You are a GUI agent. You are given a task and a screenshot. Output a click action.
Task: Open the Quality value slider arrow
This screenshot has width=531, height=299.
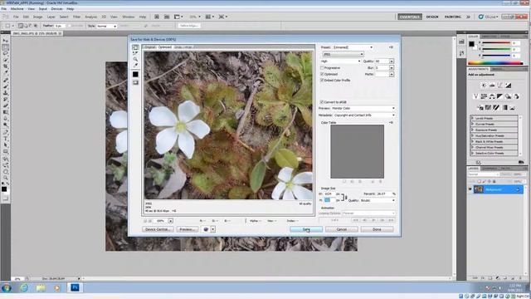coord(392,61)
